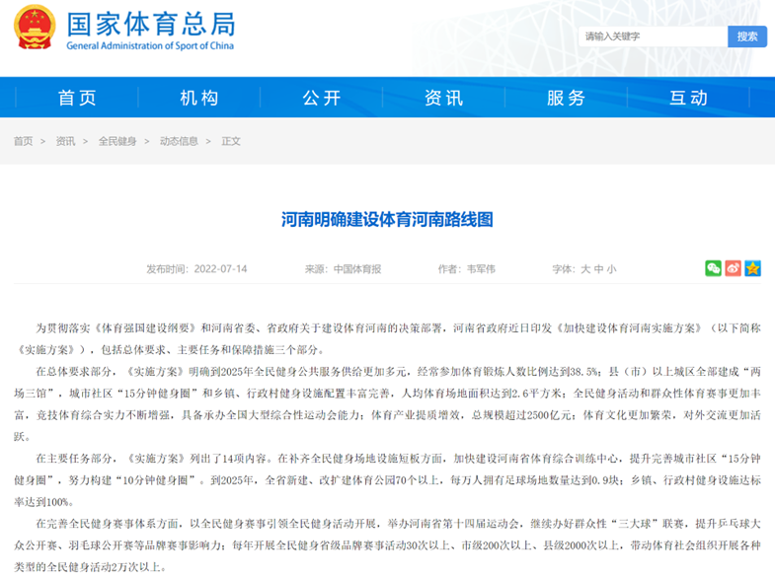Open the 资讯 navigation menu item
Image resolution: width=775 pixels, height=578 pixels.
tap(444, 98)
